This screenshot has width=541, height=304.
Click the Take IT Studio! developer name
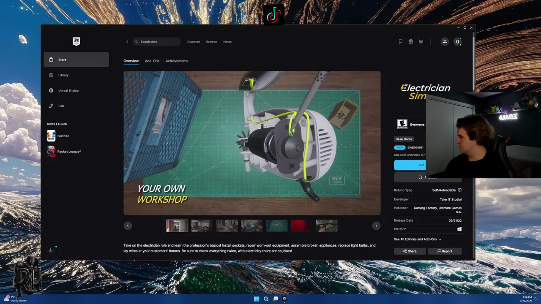pos(451,199)
